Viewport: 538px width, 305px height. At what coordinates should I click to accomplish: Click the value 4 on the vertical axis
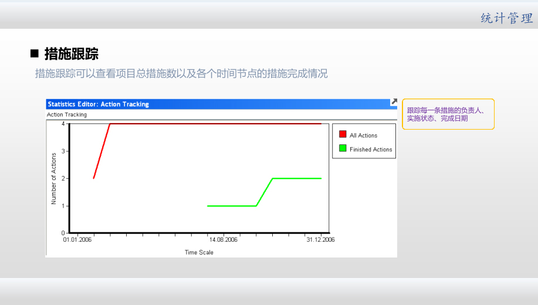(x=63, y=124)
